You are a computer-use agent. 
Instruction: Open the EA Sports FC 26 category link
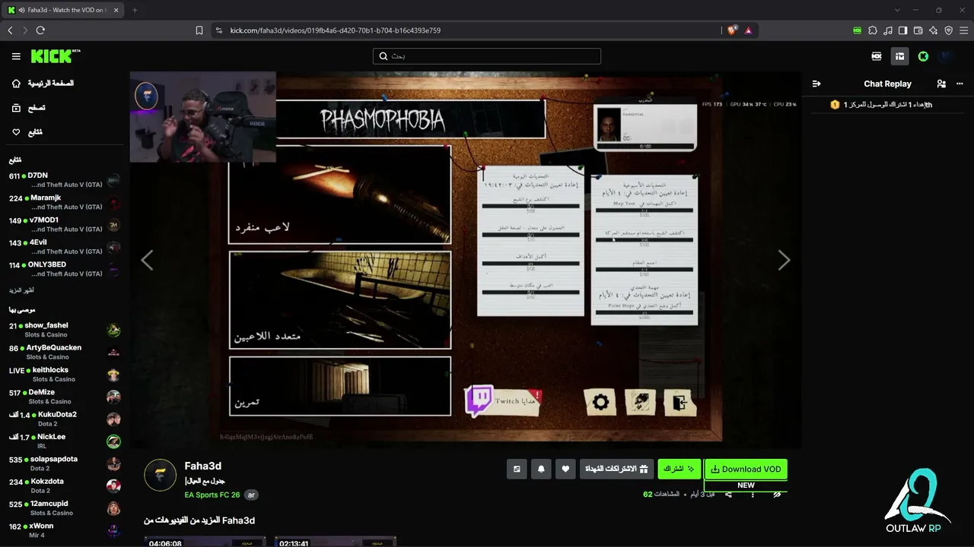click(212, 495)
